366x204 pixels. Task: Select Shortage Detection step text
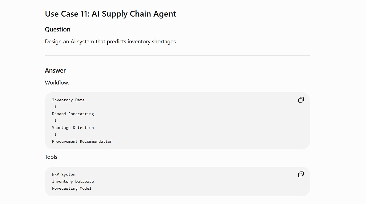[73, 128]
